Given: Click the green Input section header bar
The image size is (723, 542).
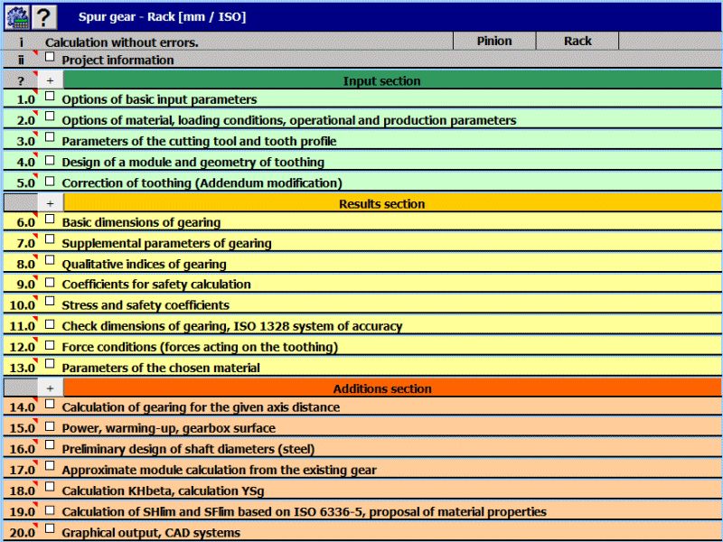Looking at the screenshot, I should [x=392, y=80].
